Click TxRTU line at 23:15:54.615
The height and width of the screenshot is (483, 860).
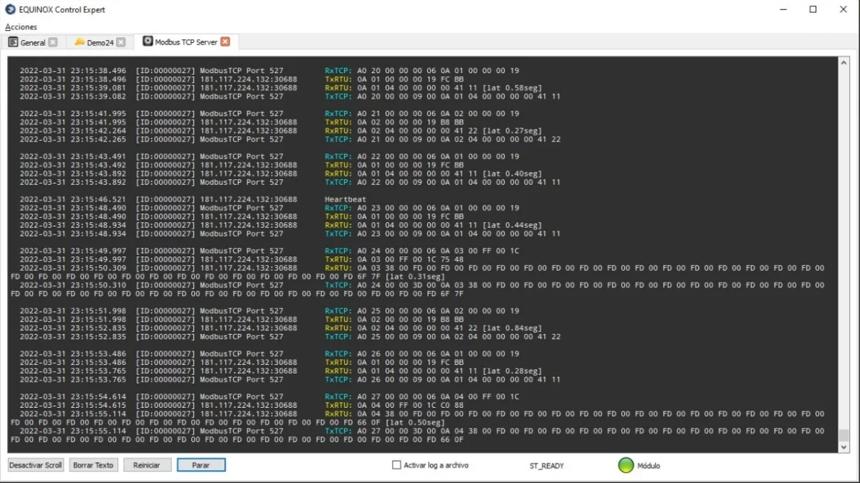(242, 405)
